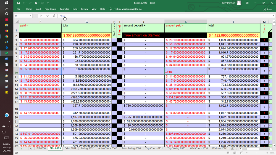This screenshot has width=276, height=155.
Task: Open File Explorer from the taskbar
Action: [7, 25]
